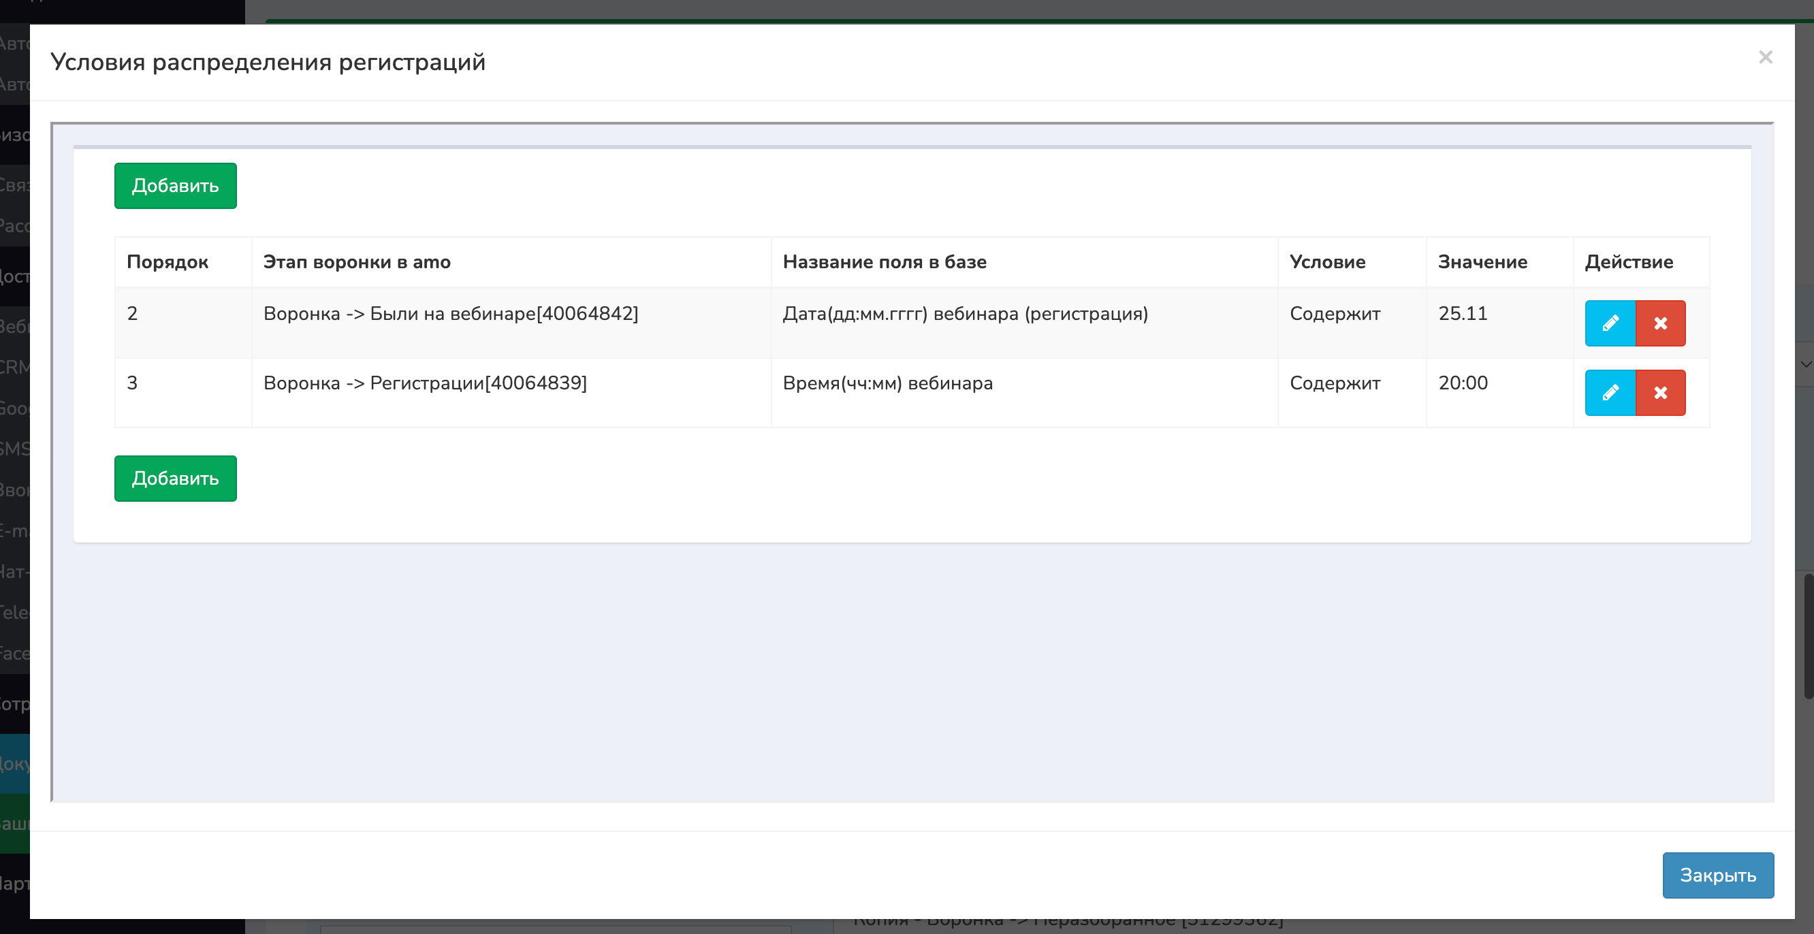Click the 'Порядок' column header
Image resolution: width=1814 pixels, height=934 pixels.
(x=168, y=262)
